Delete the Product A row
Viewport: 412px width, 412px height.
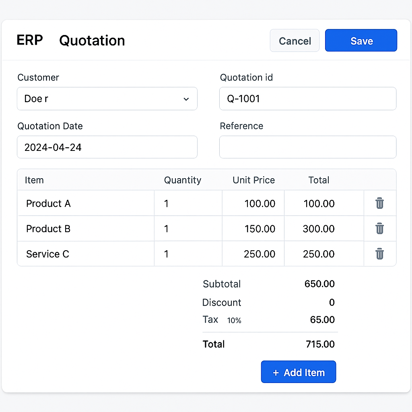(x=379, y=203)
